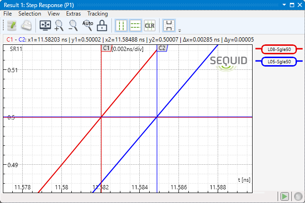305x203 pixels.
Task: Click the C2 cursor marker flag
Action: point(162,48)
